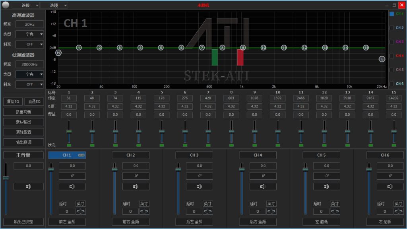Select EQ node 15 on the graph
This screenshot has width=407, height=229.
point(366,48)
